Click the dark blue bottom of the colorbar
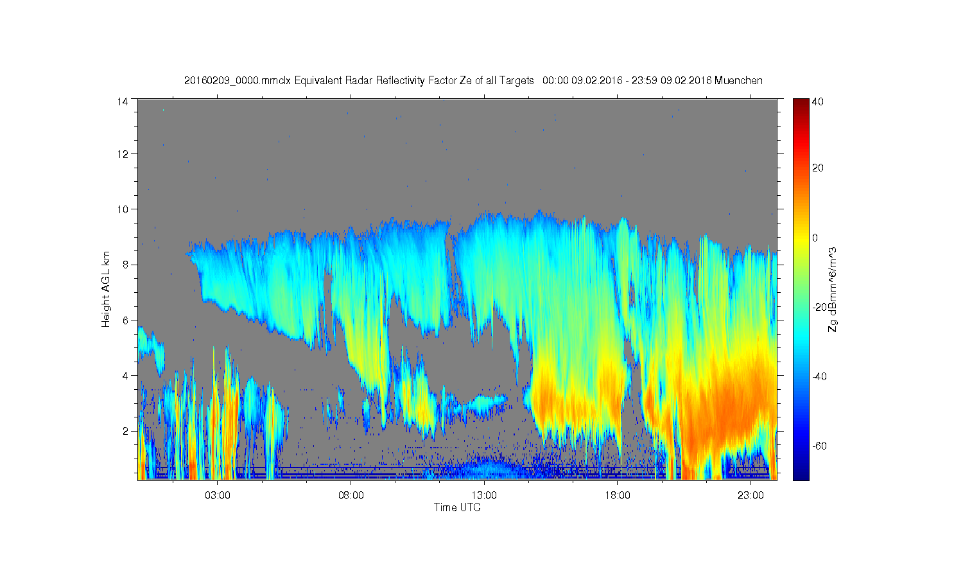This screenshot has width=963, height=578. pyautogui.click(x=800, y=474)
